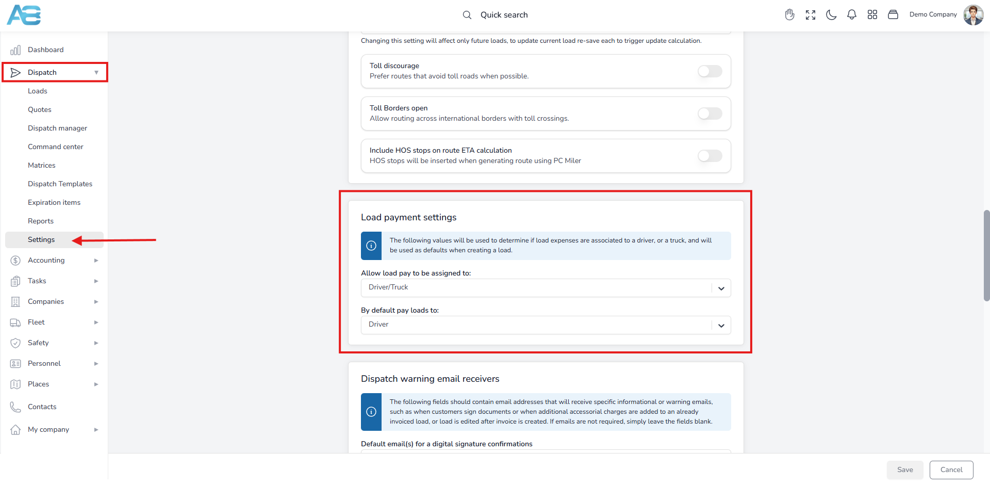The image size is (990, 486).
Task: Click info icon in Dispatch warning email receivers
Action: pyautogui.click(x=371, y=412)
